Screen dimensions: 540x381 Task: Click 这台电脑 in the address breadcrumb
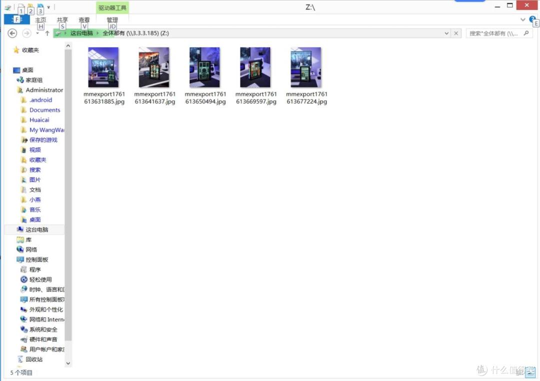81,33
